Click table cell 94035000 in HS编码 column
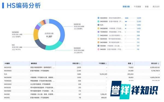Image resolution: width=164 pixels, height=102 pixels. [8, 71]
